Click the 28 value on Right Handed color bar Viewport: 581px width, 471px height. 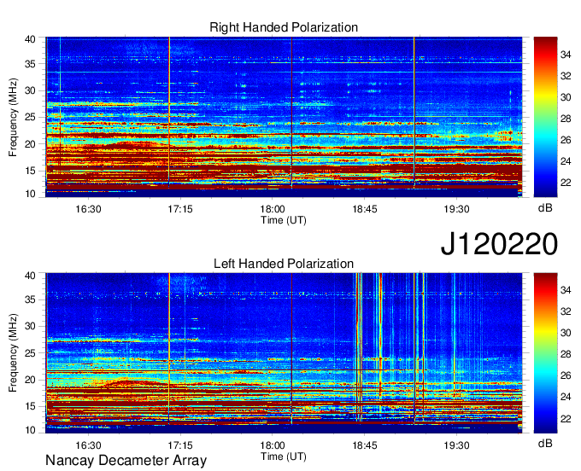click(x=566, y=119)
